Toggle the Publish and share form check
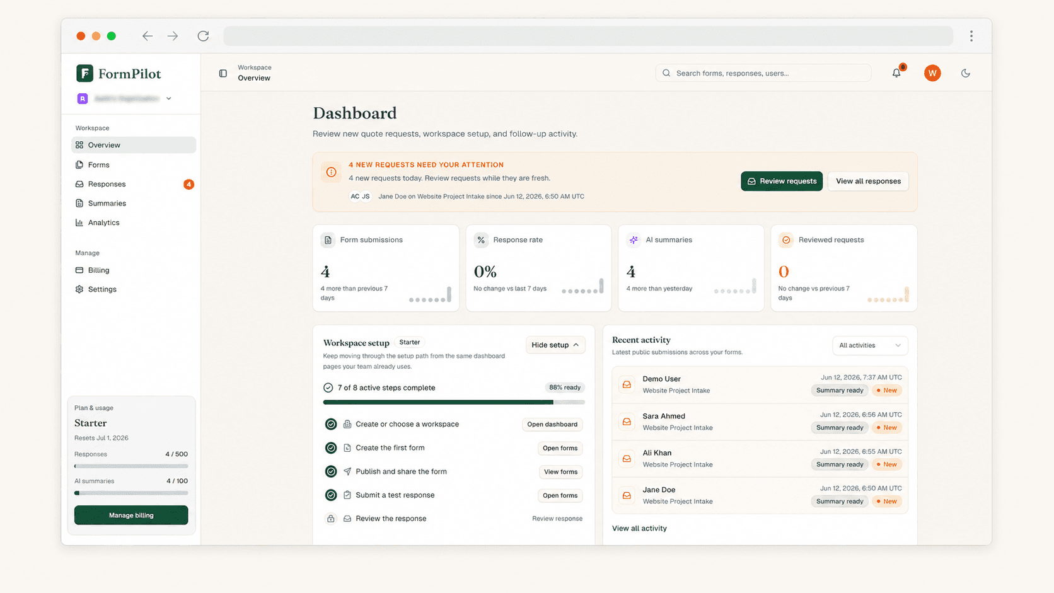The height and width of the screenshot is (593, 1054). (331, 471)
